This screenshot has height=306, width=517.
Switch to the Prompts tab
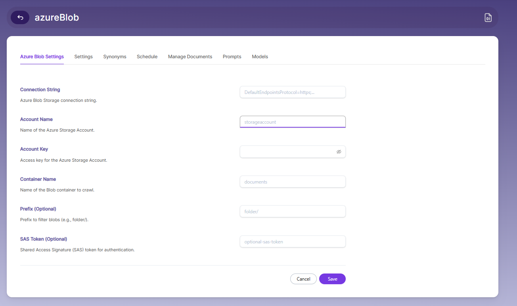(x=232, y=57)
